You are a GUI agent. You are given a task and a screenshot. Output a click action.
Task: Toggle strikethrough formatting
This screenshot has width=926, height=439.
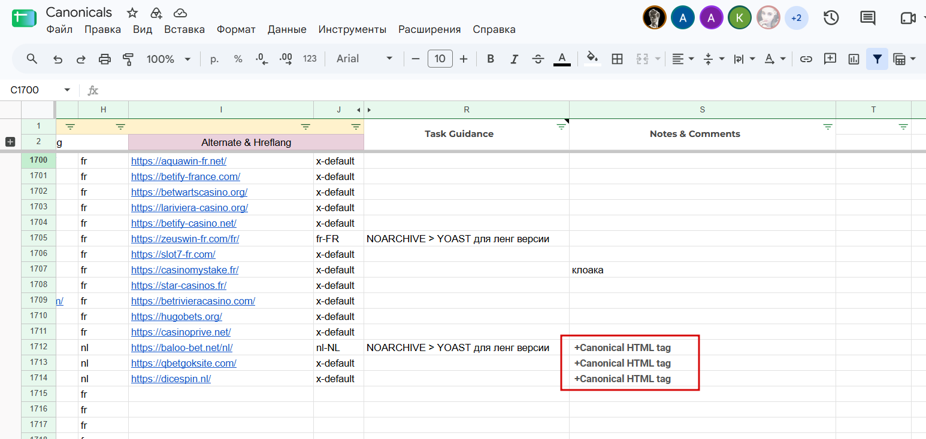pyautogui.click(x=538, y=59)
